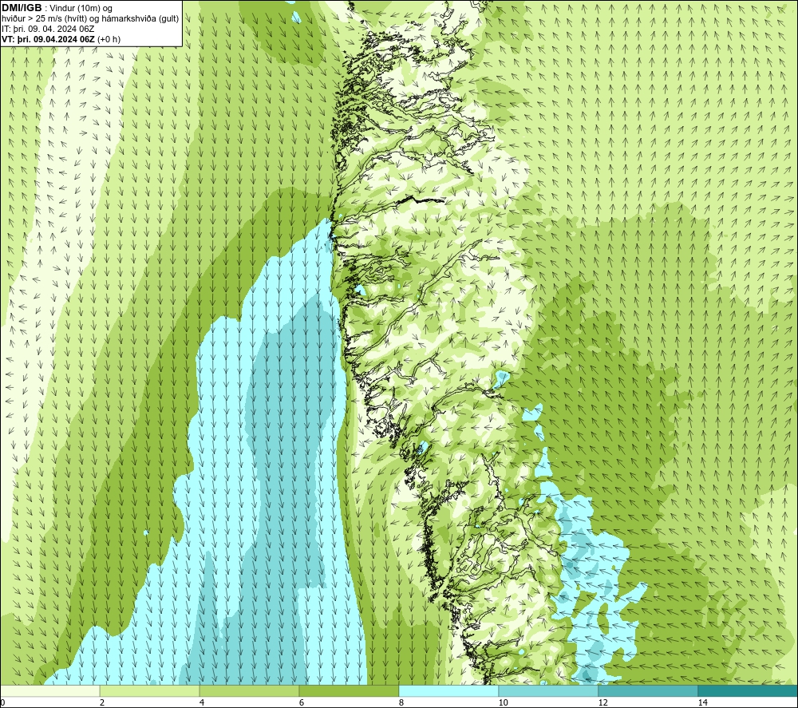
Task: Select the darkest teal band above 14
Action: [749, 690]
